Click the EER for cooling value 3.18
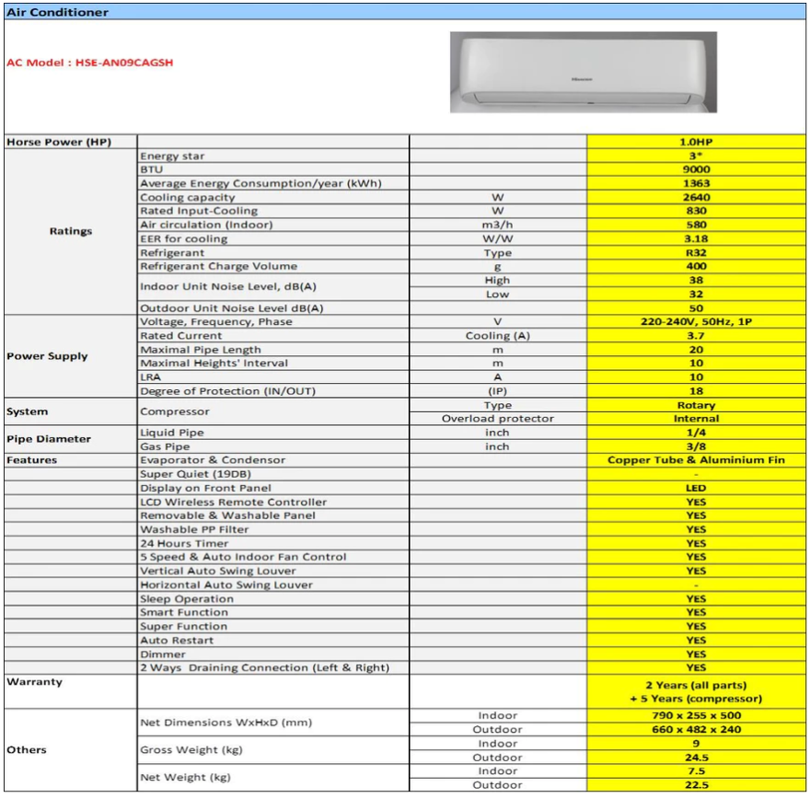810x798 pixels. (x=696, y=239)
